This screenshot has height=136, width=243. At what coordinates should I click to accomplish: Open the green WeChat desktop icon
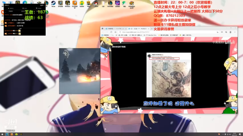click(x=124, y=3)
